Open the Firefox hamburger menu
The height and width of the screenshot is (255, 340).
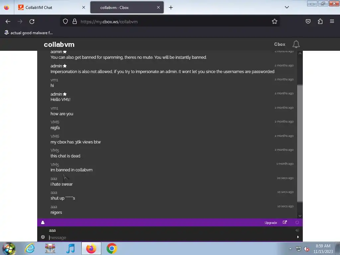click(332, 22)
